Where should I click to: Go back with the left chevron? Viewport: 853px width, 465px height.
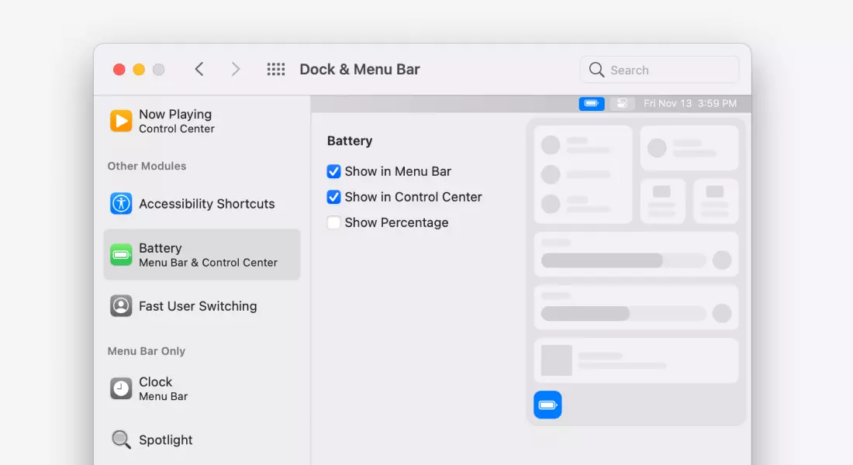[x=199, y=69]
